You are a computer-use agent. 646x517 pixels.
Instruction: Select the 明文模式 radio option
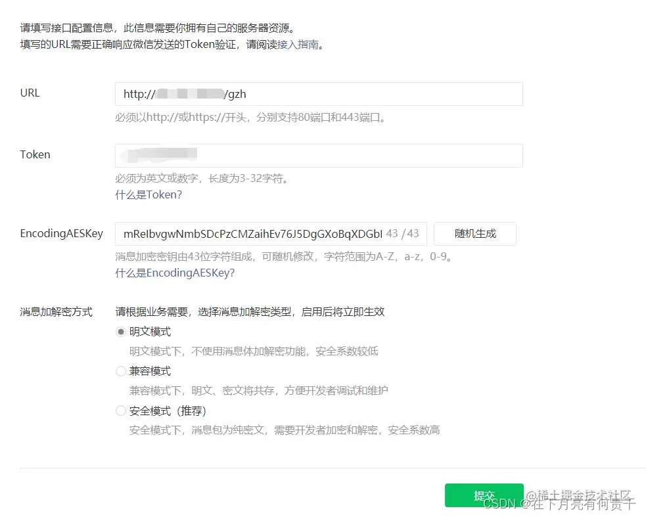121,331
